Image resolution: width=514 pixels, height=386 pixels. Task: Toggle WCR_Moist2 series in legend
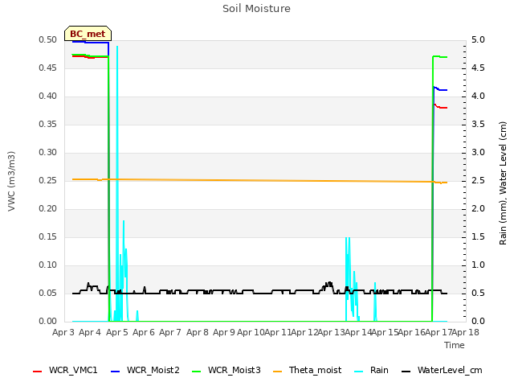point(145,370)
